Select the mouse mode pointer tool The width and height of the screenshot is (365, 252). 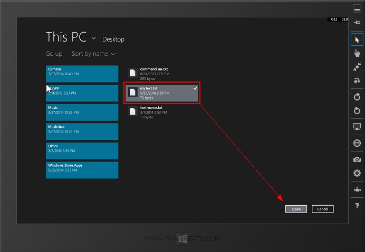click(x=357, y=39)
